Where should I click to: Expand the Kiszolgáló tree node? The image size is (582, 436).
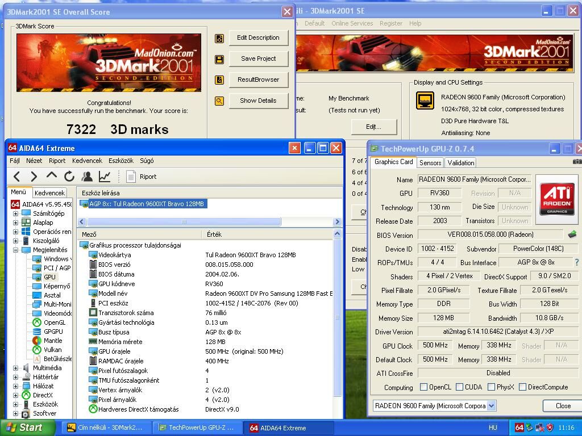click(15, 241)
